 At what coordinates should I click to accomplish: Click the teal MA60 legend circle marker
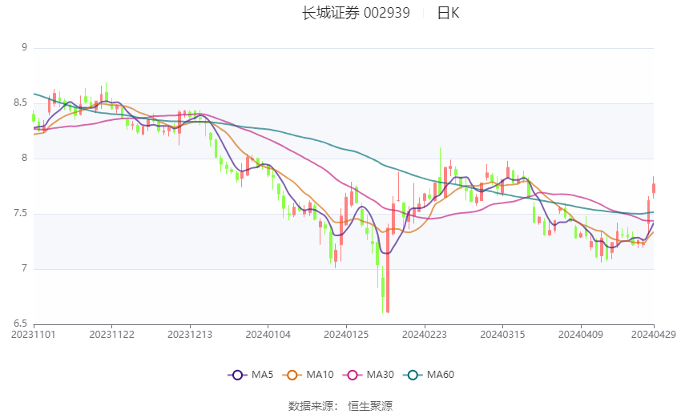[413, 375]
